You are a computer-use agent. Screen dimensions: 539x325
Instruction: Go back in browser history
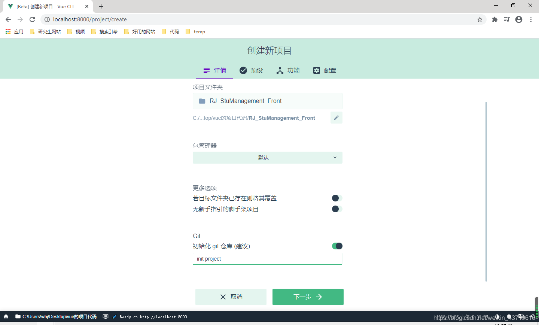[x=8, y=19]
